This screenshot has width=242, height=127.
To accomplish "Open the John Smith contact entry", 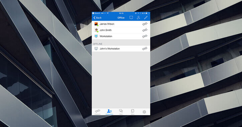I will [x=121, y=30].
